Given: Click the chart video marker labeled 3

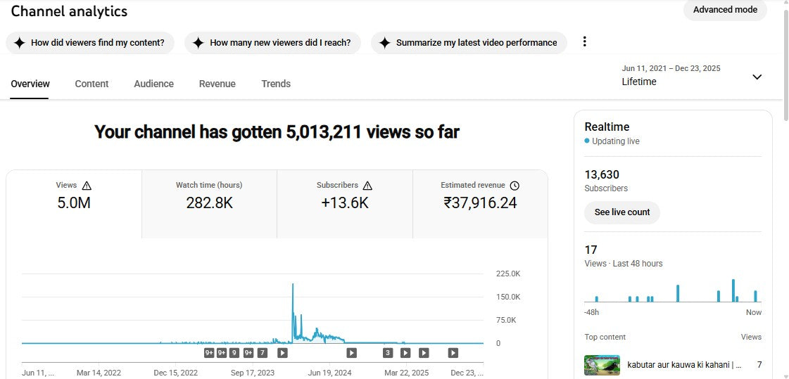Looking at the screenshot, I should pyautogui.click(x=388, y=353).
